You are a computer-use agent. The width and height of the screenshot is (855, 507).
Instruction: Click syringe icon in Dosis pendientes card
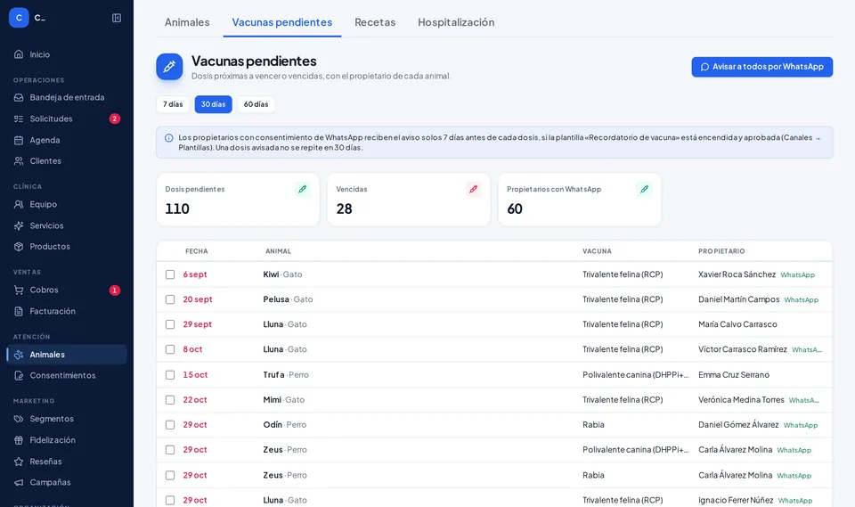coord(303,190)
